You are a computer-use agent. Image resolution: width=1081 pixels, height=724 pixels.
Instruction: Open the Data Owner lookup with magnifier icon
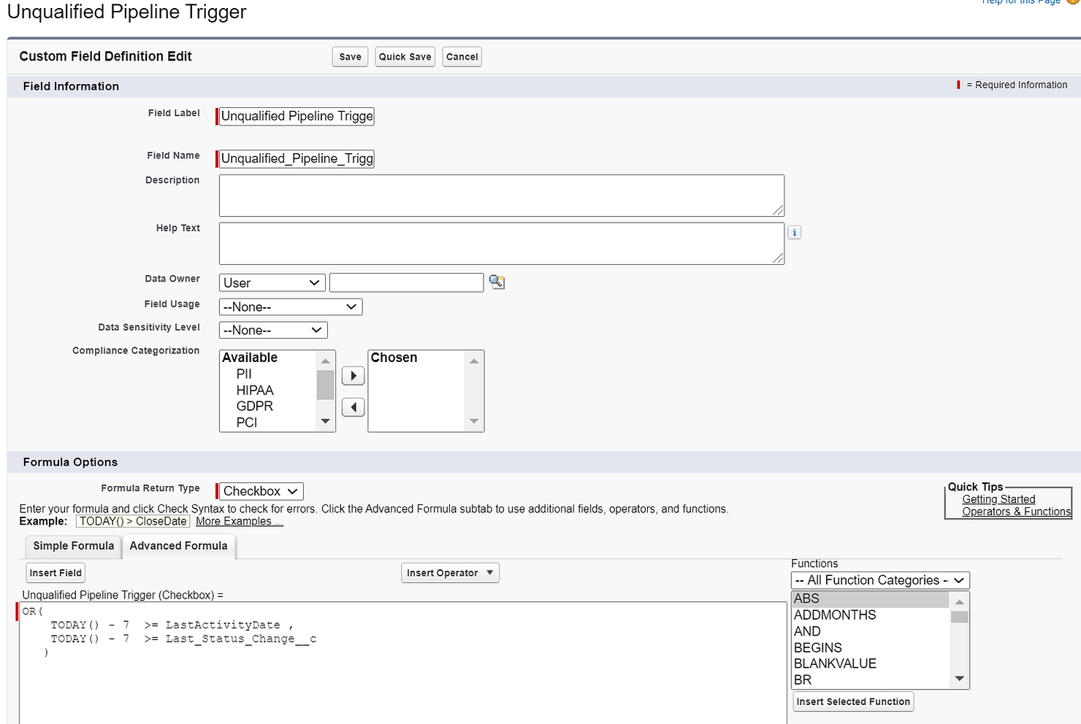[x=497, y=282]
